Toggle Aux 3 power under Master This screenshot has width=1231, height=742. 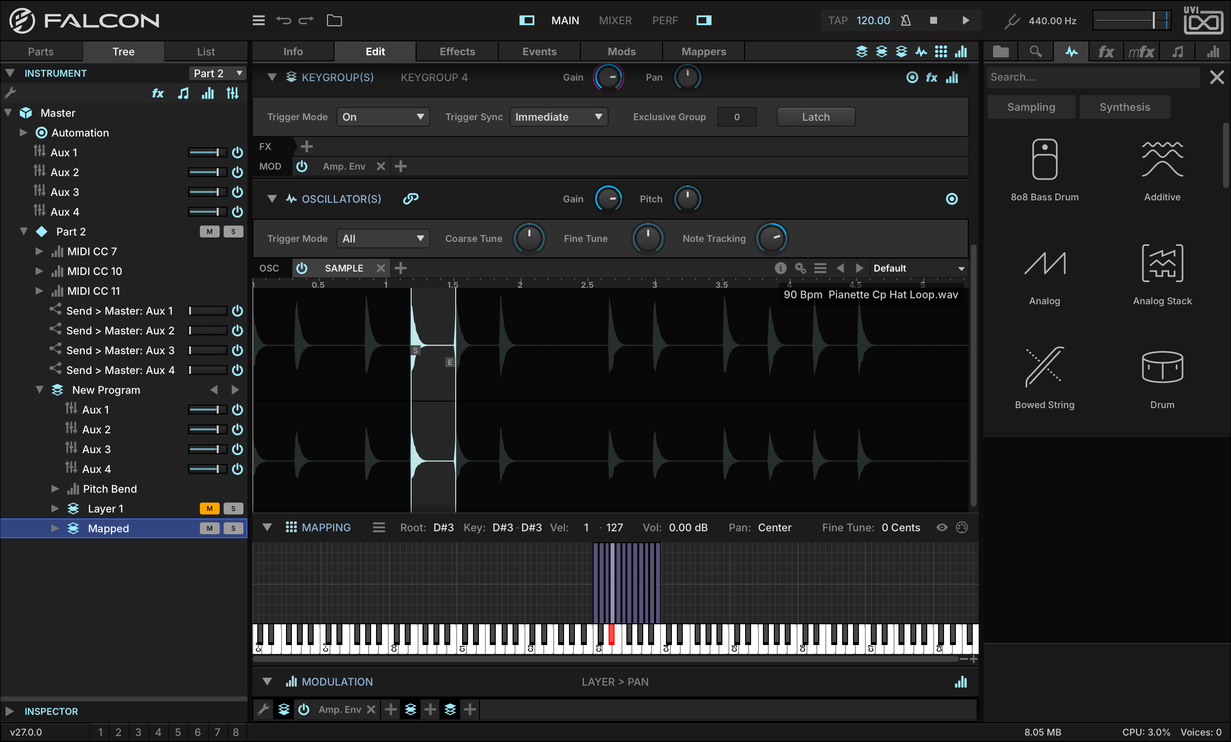(x=237, y=192)
